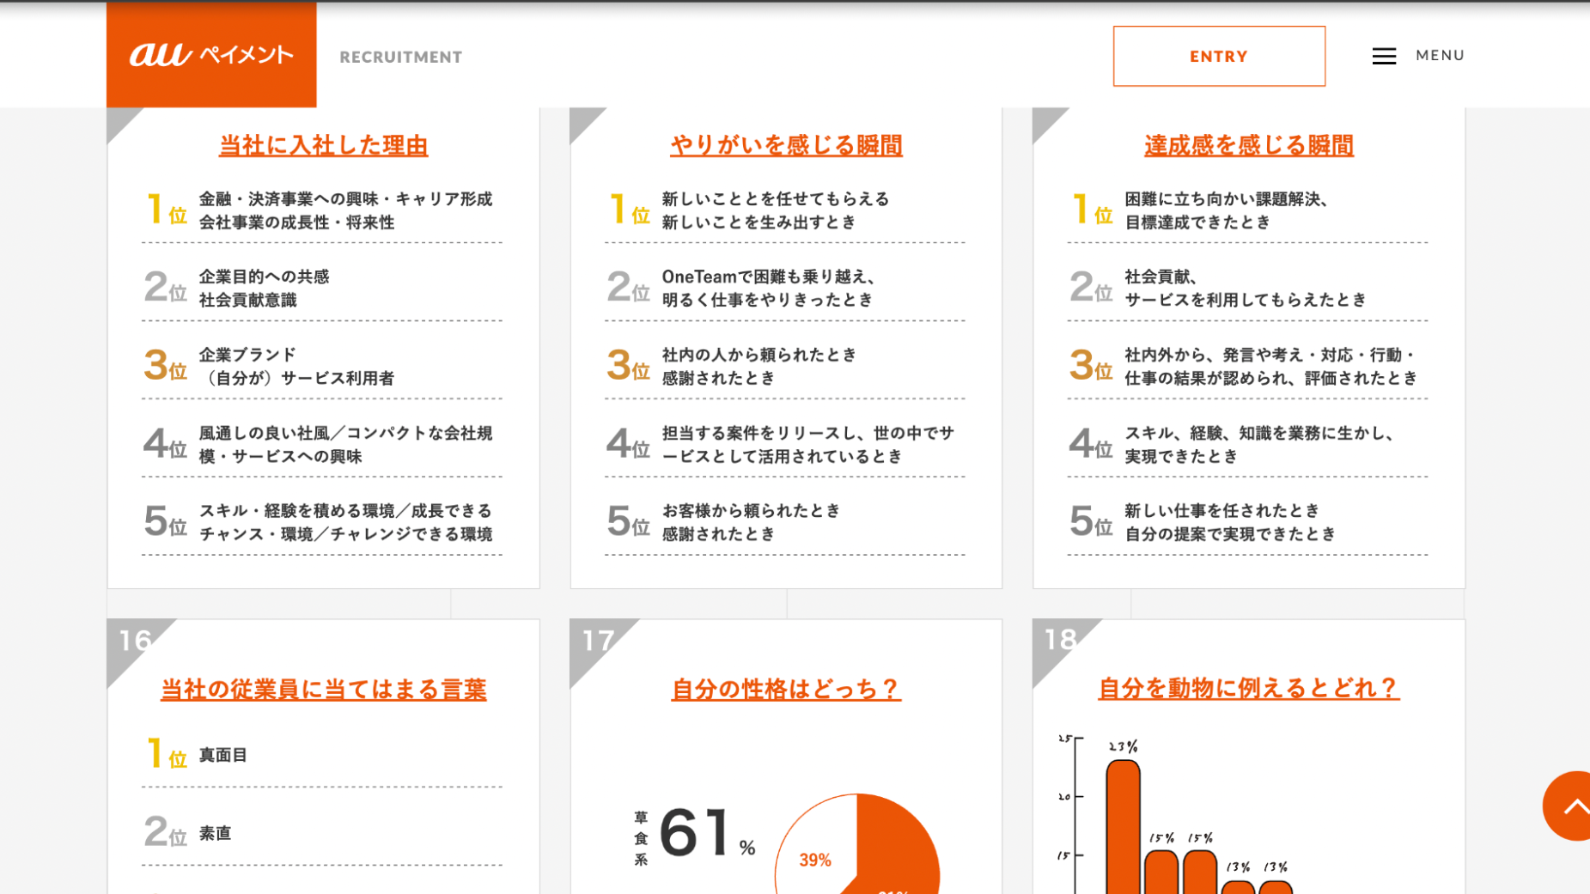Select text 企業目的への共感

pos(265,277)
